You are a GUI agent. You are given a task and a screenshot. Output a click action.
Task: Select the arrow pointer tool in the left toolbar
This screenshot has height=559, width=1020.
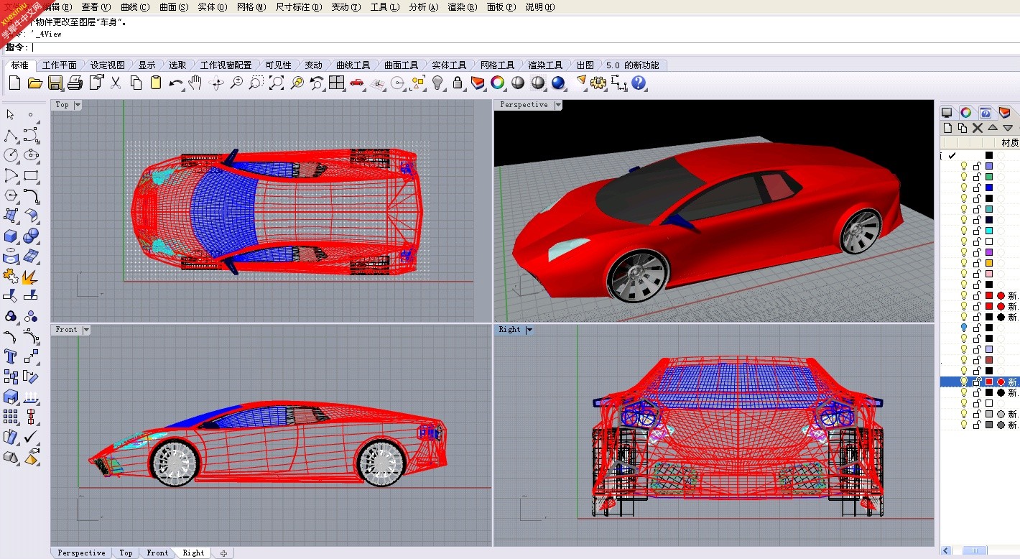pyautogui.click(x=11, y=115)
